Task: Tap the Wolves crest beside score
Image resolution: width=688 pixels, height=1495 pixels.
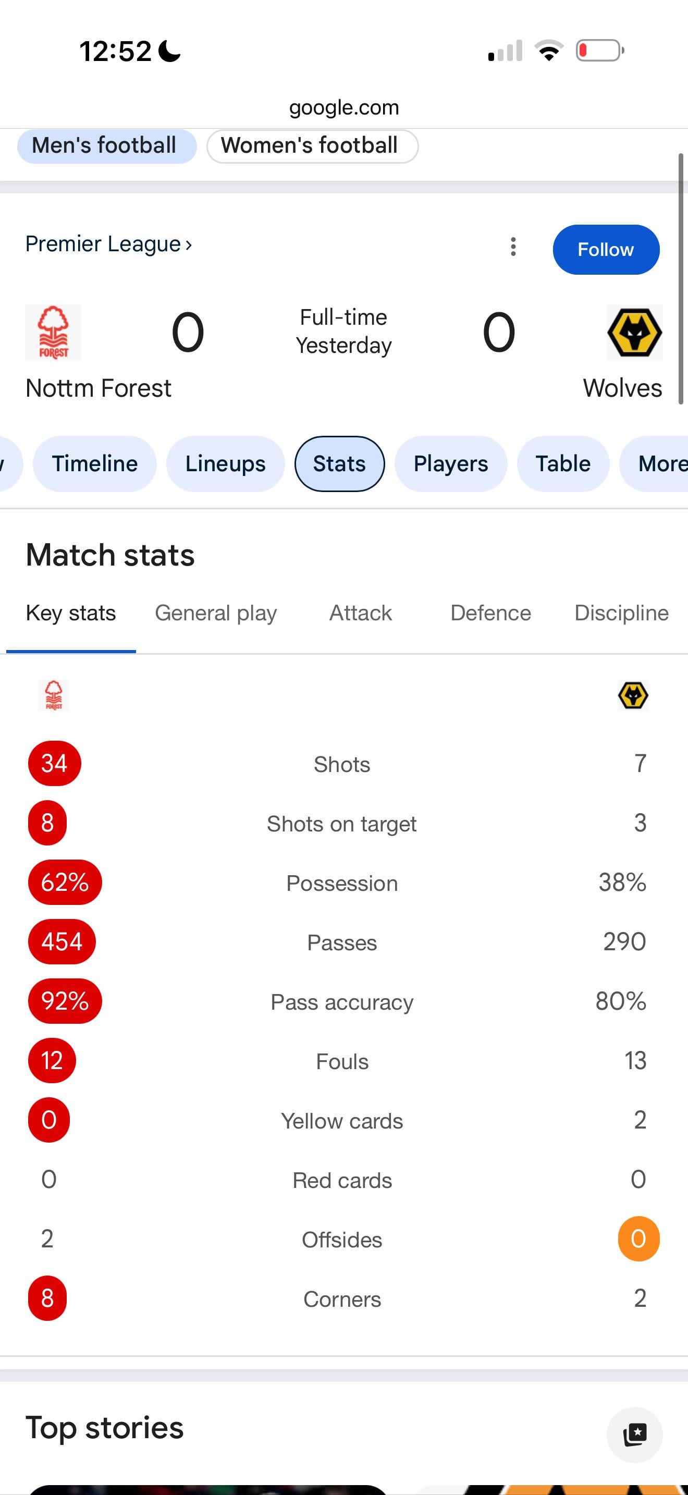Action: (x=634, y=333)
